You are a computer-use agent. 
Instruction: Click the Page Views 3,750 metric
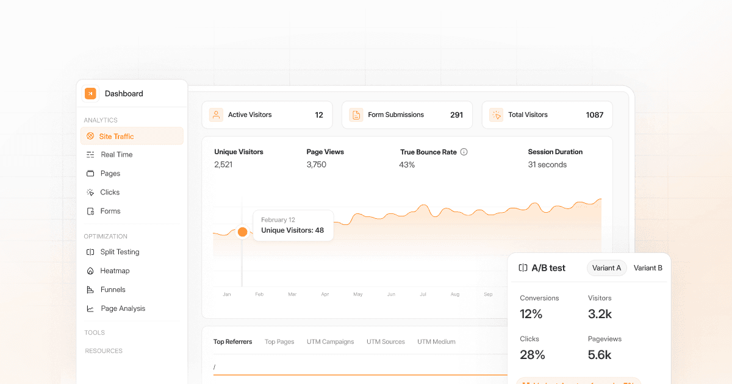(325, 158)
